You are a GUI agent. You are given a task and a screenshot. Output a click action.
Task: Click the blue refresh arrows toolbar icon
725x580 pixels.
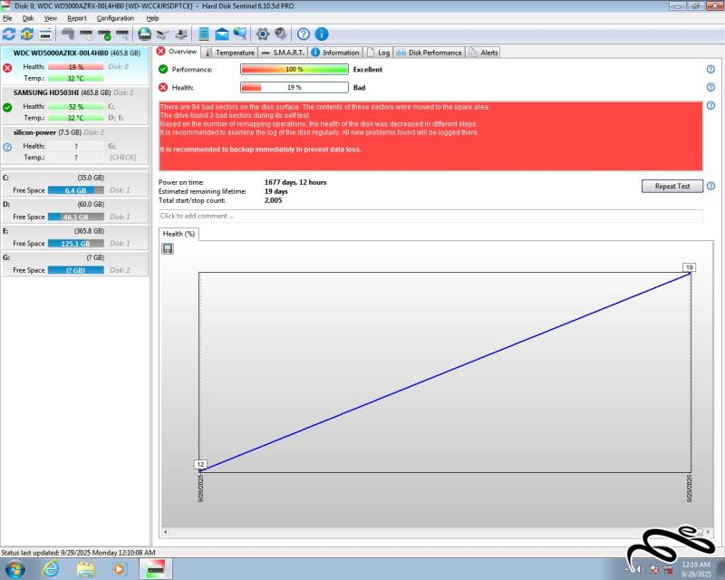9,34
